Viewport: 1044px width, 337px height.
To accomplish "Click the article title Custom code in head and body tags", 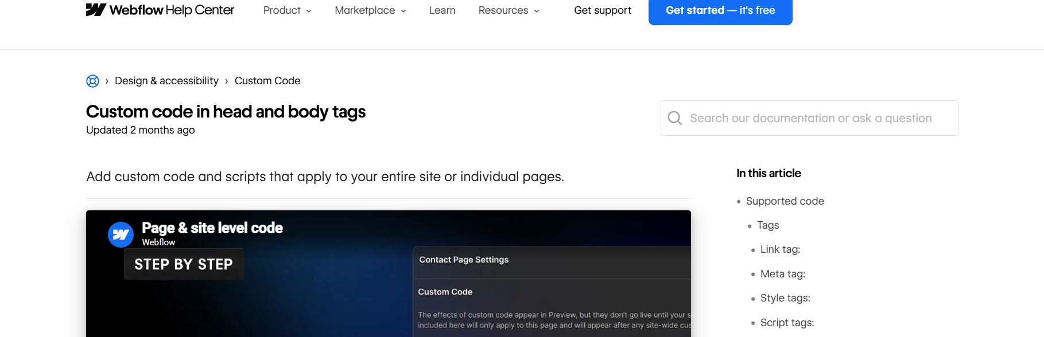I will (x=226, y=111).
